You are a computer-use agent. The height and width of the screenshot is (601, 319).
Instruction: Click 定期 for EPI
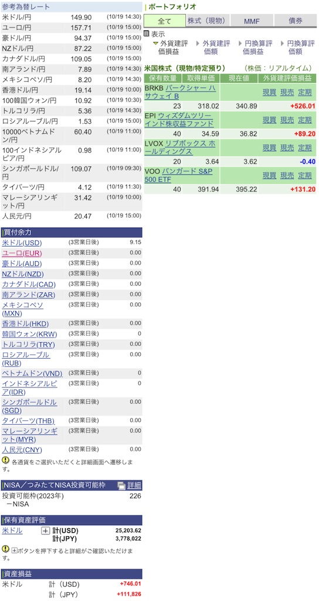pyautogui.click(x=305, y=120)
